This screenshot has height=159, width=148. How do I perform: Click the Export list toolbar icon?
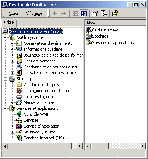click(x=104, y=13)
